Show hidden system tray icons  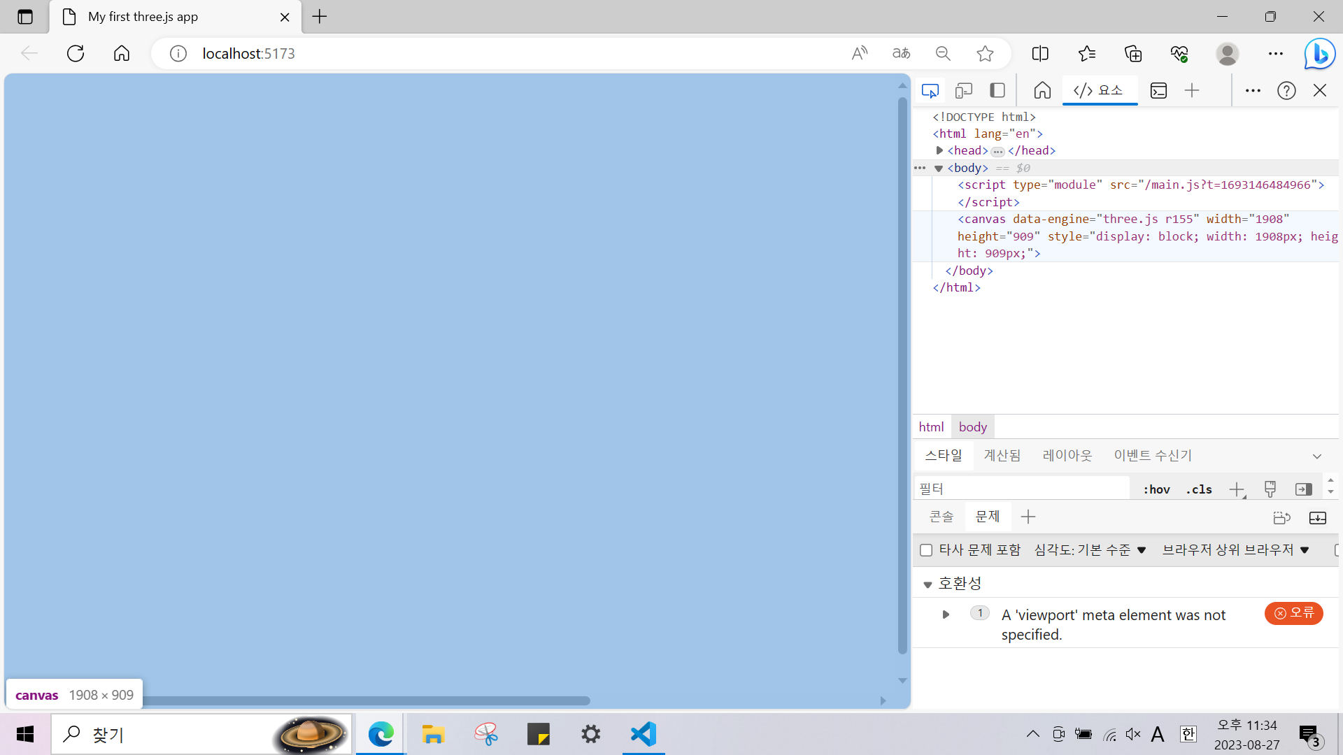pos(1032,734)
